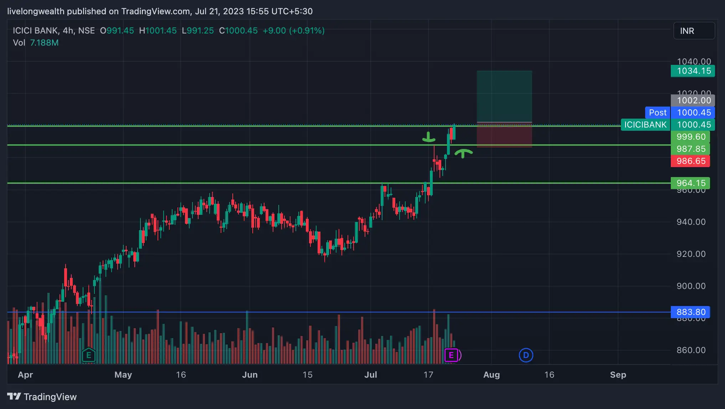Click the green E earnings marker in April
725x409 pixels.
[88, 355]
